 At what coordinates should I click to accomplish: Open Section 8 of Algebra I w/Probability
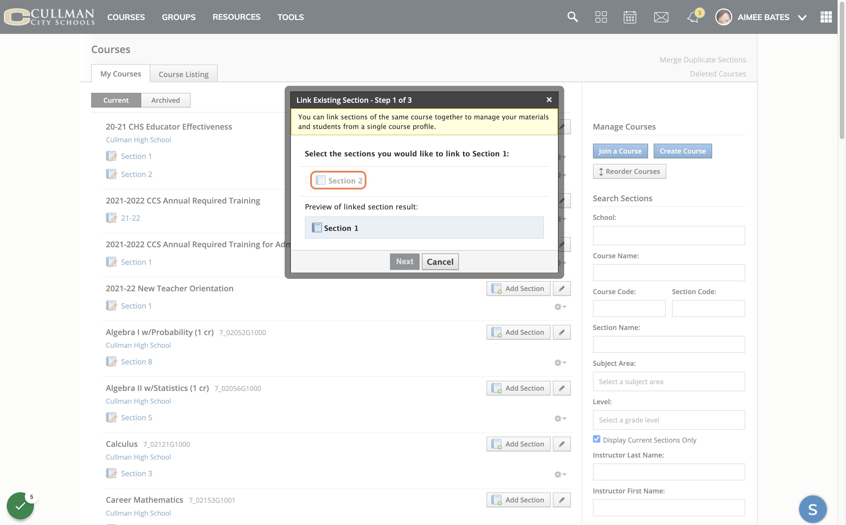[x=136, y=362]
